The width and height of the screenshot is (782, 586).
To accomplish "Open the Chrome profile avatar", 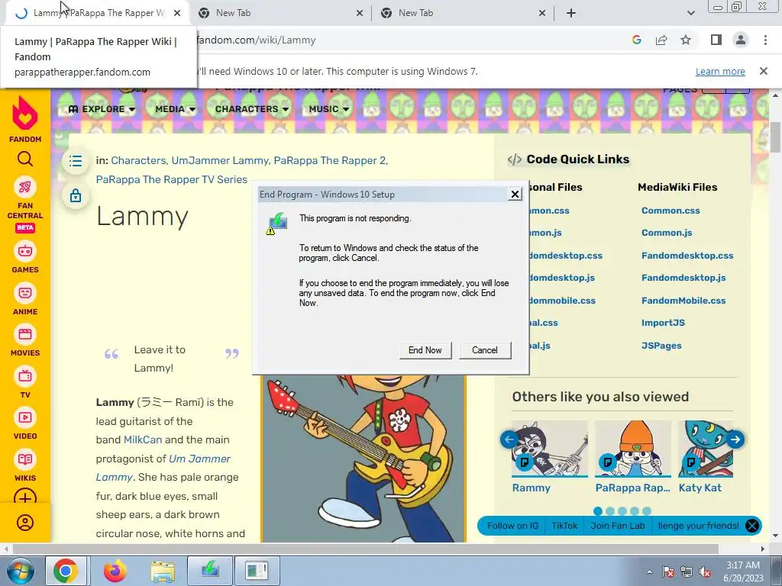I will [x=741, y=40].
